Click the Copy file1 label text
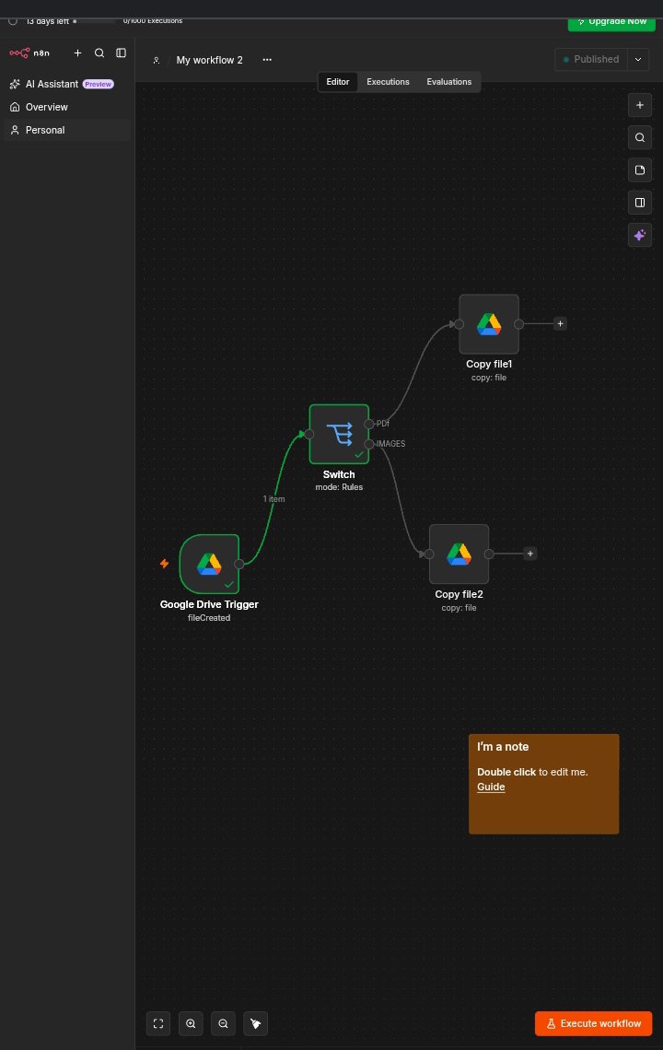Image resolution: width=663 pixels, height=1050 pixels. click(x=489, y=365)
